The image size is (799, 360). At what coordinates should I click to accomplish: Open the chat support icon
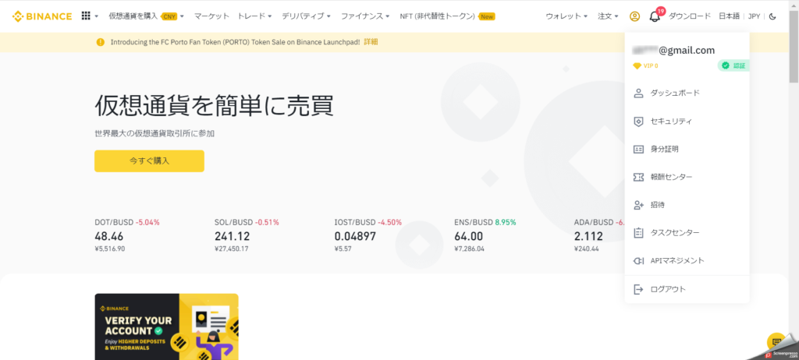click(x=776, y=341)
